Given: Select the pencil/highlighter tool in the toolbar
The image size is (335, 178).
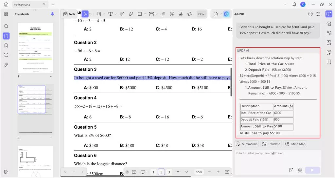Looking at the screenshot, I should 131,14.
